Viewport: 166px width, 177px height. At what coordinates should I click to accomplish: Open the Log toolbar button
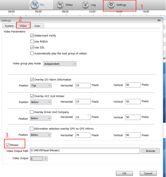tap(89, 5)
